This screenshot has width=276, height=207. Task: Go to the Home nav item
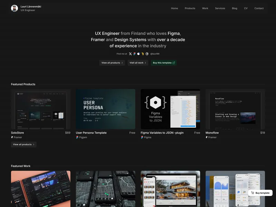point(175,8)
